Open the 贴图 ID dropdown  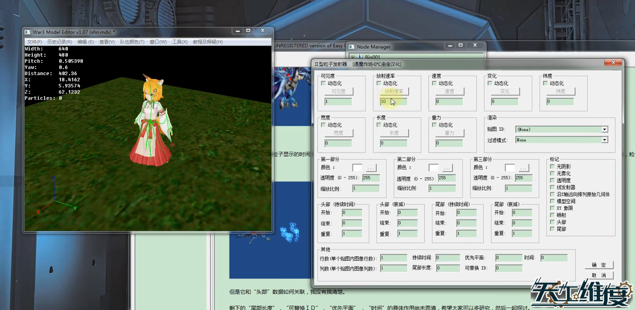[604, 129]
